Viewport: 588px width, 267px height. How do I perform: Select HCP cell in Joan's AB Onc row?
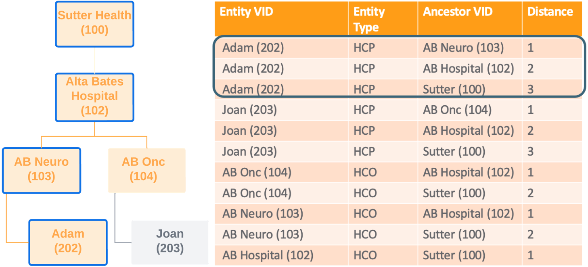click(364, 110)
